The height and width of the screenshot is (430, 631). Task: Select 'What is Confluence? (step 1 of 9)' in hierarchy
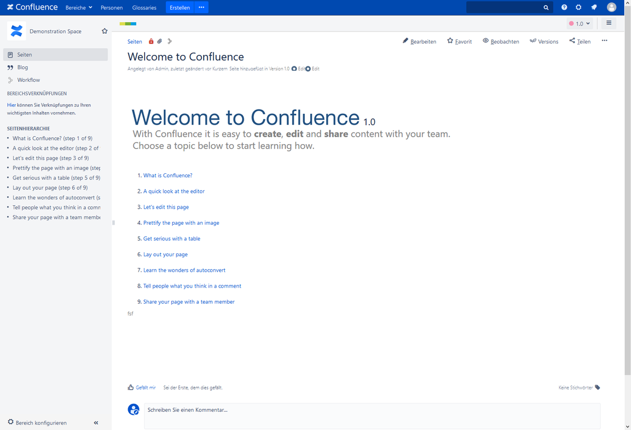click(52, 138)
